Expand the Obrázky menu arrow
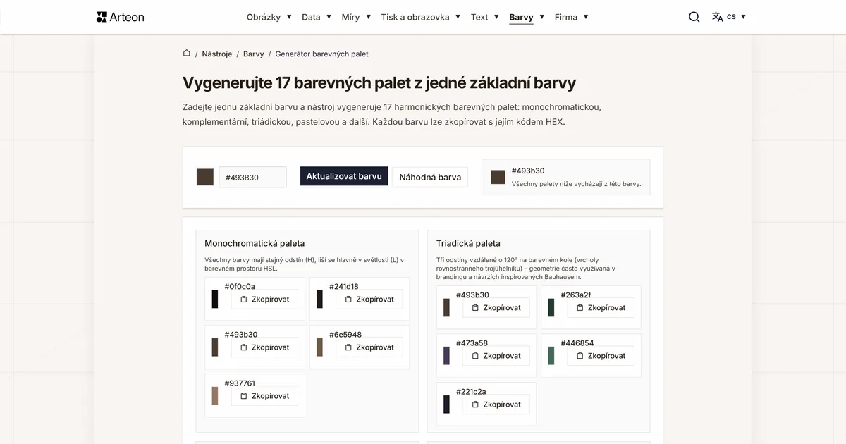The height and width of the screenshot is (444, 846). click(x=289, y=17)
